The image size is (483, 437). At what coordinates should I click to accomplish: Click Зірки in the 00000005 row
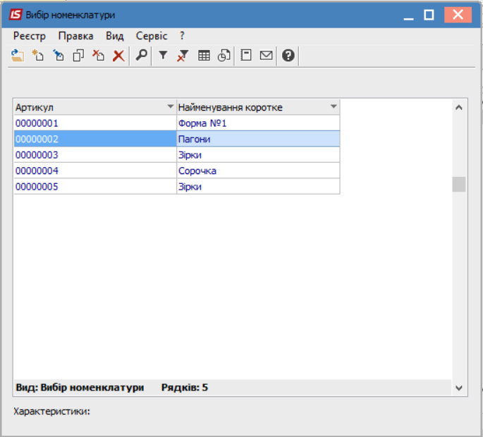click(x=258, y=187)
